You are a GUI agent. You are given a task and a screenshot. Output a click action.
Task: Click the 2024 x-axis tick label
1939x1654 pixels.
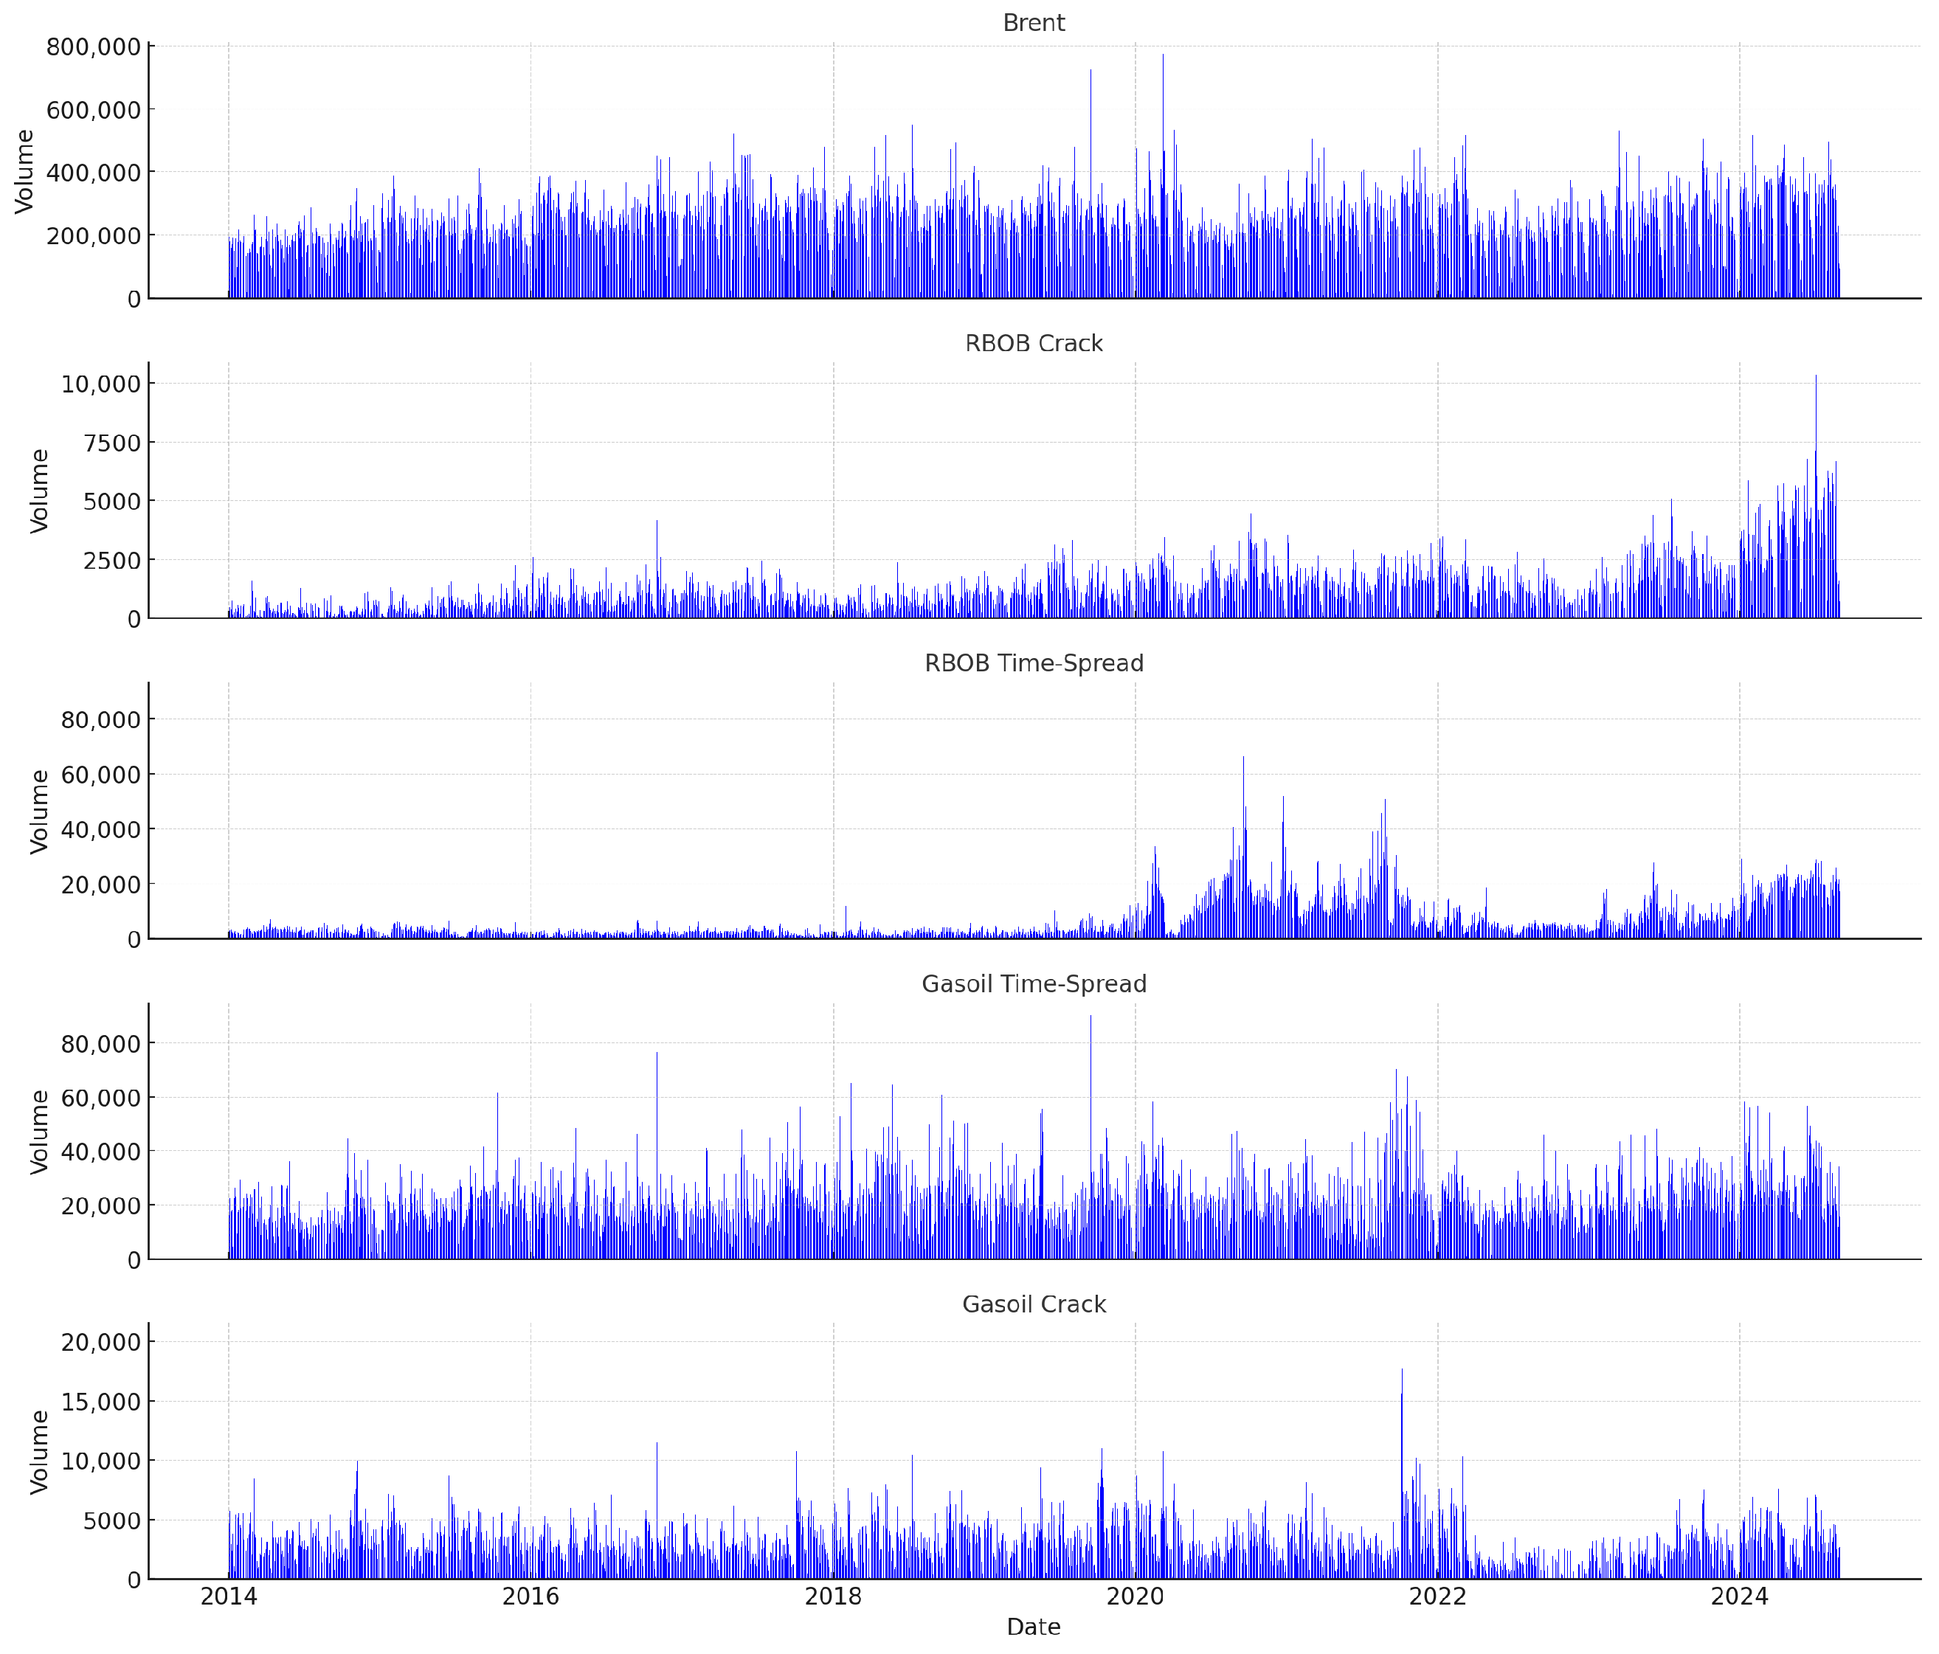coord(1740,1597)
